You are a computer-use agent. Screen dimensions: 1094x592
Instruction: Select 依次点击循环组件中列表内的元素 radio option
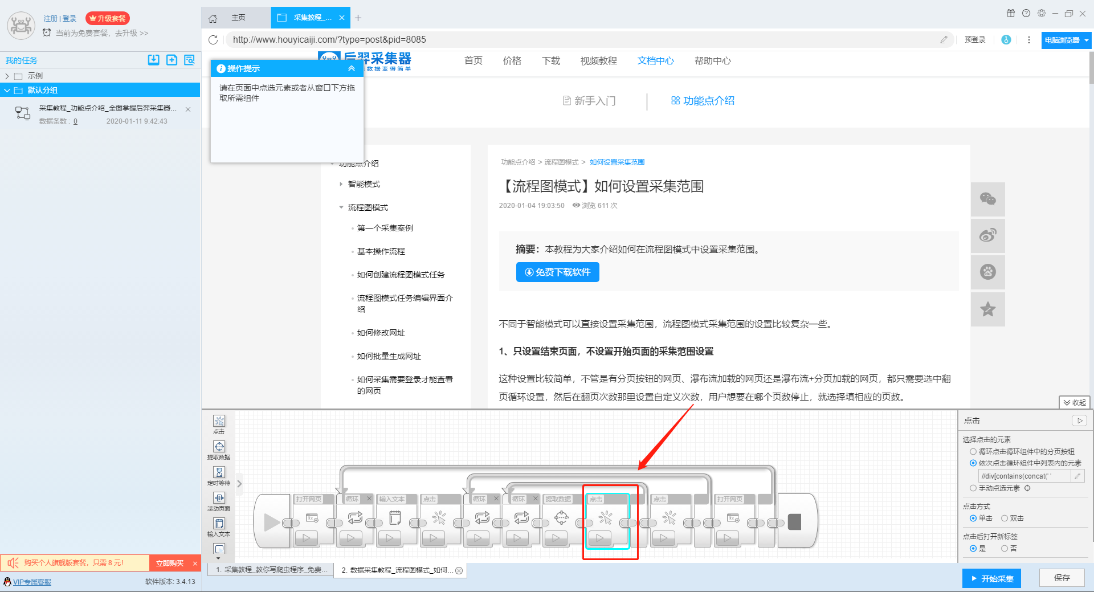click(x=973, y=463)
